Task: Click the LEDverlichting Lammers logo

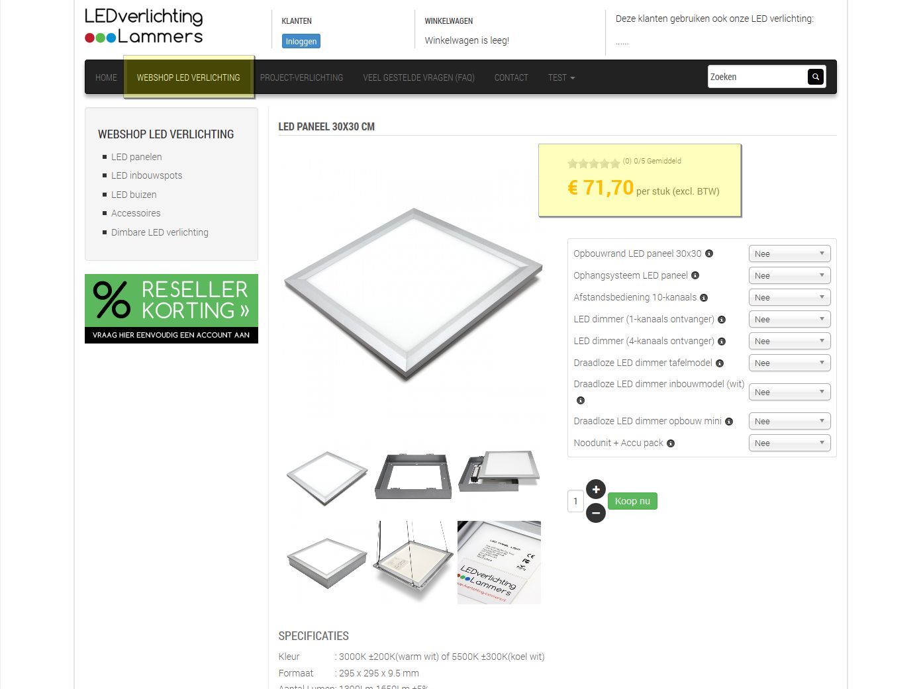Action: (x=144, y=26)
